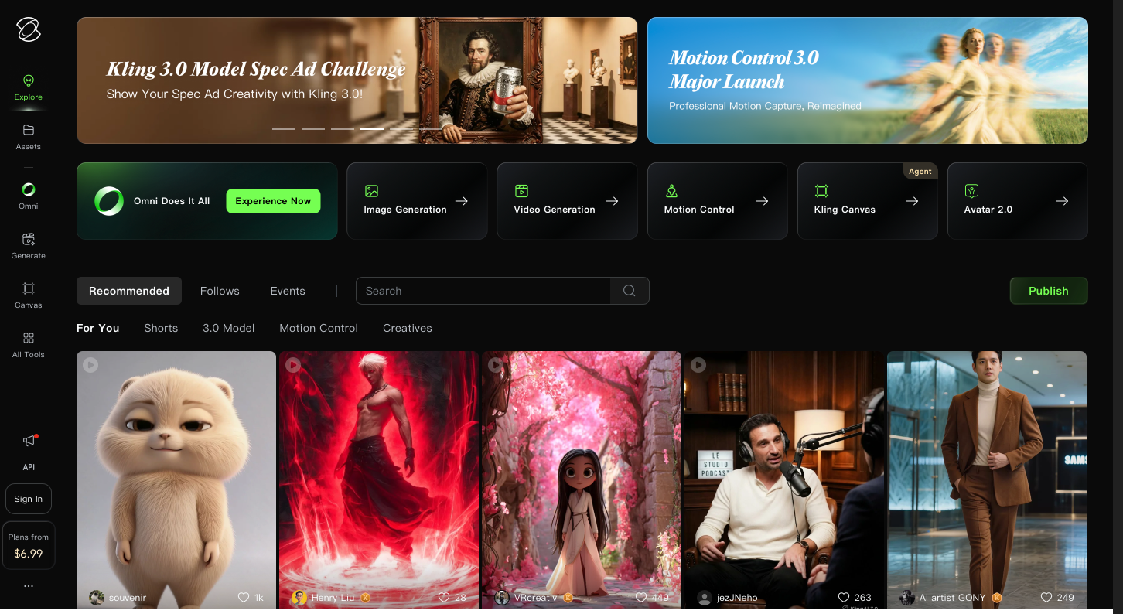This screenshot has height=614, width=1123.
Task: Click the play icon on the souvenir video
Action: click(90, 364)
